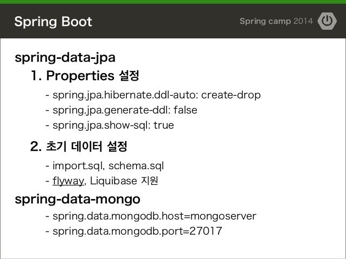Click the mongodb.host=mongoserver line
346x259 pixels.
click(151, 216)
